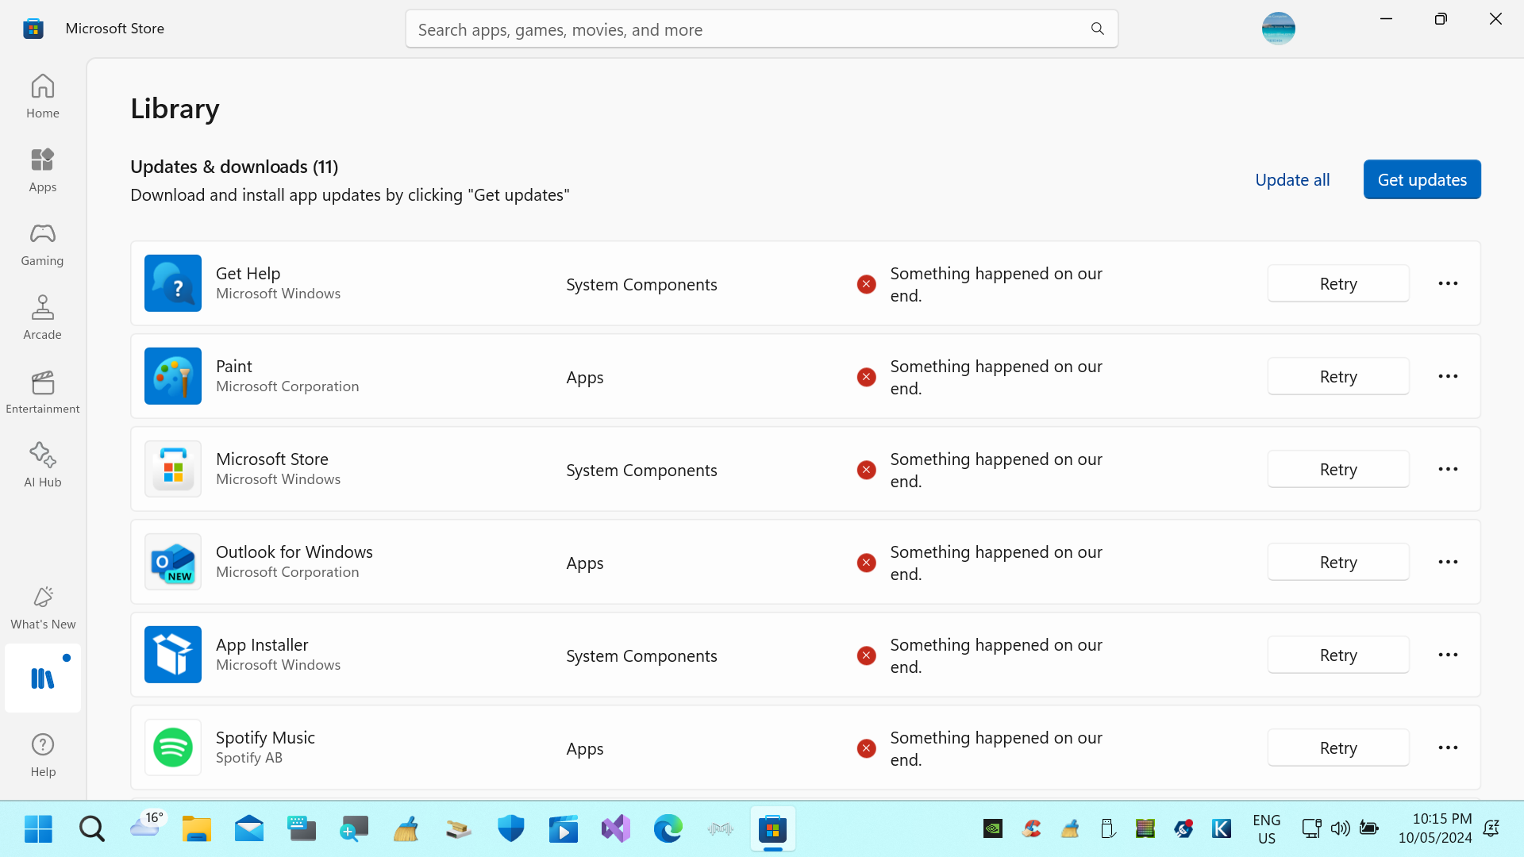
Task: Open more options for Get Help
Action: (1448, 283)
